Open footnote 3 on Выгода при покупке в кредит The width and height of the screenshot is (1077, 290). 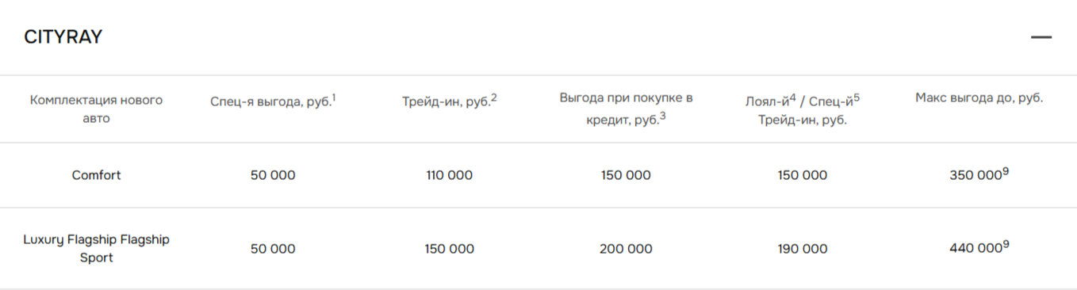pos(662,116)
